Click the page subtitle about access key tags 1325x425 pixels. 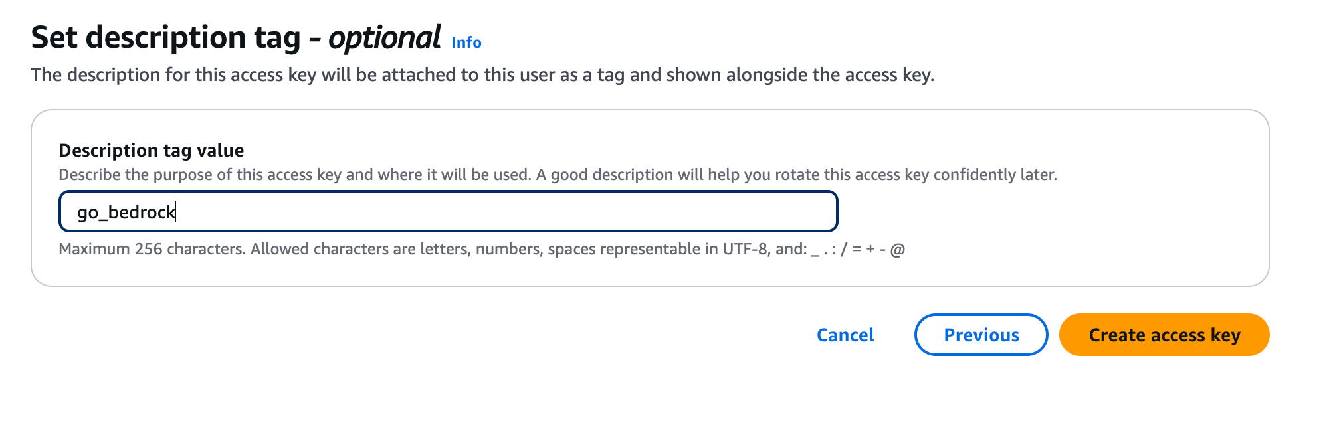pyautogui.click(x=483, y=74)
